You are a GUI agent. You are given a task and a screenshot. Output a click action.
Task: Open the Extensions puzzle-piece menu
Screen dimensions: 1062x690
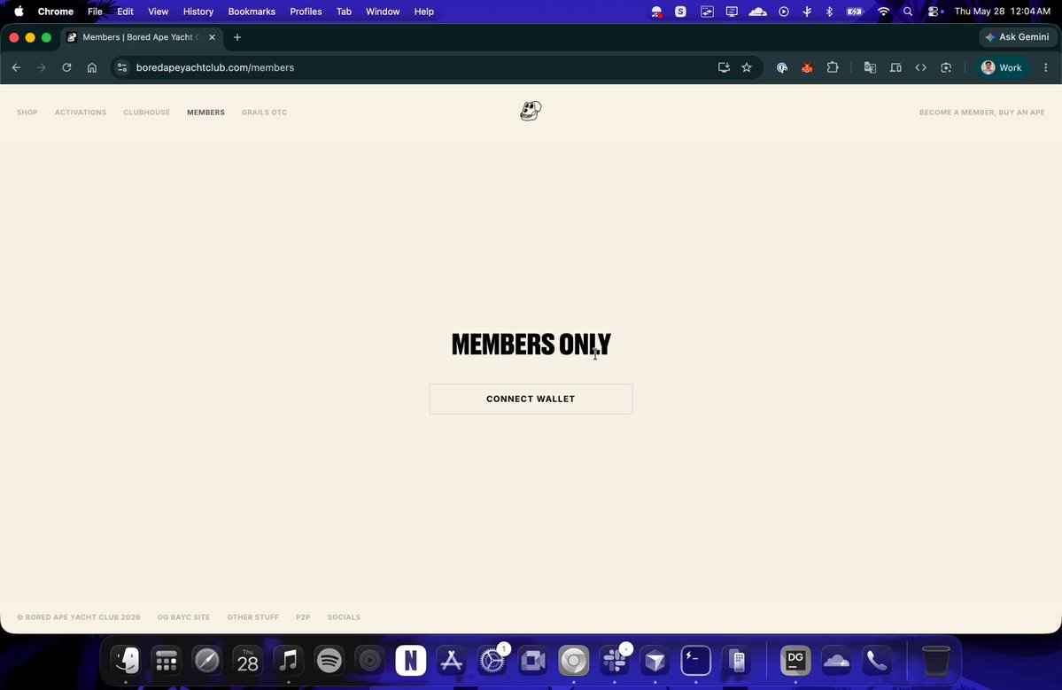point(833,67)
